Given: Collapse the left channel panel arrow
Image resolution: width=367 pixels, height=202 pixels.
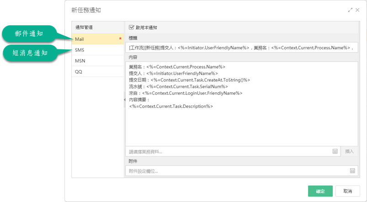Looking at the screenshot, I should 124,100.
